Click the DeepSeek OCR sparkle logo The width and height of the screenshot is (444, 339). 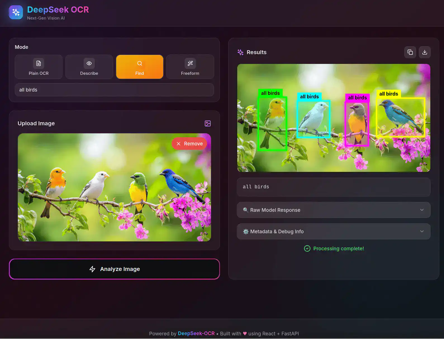(16, 12)
